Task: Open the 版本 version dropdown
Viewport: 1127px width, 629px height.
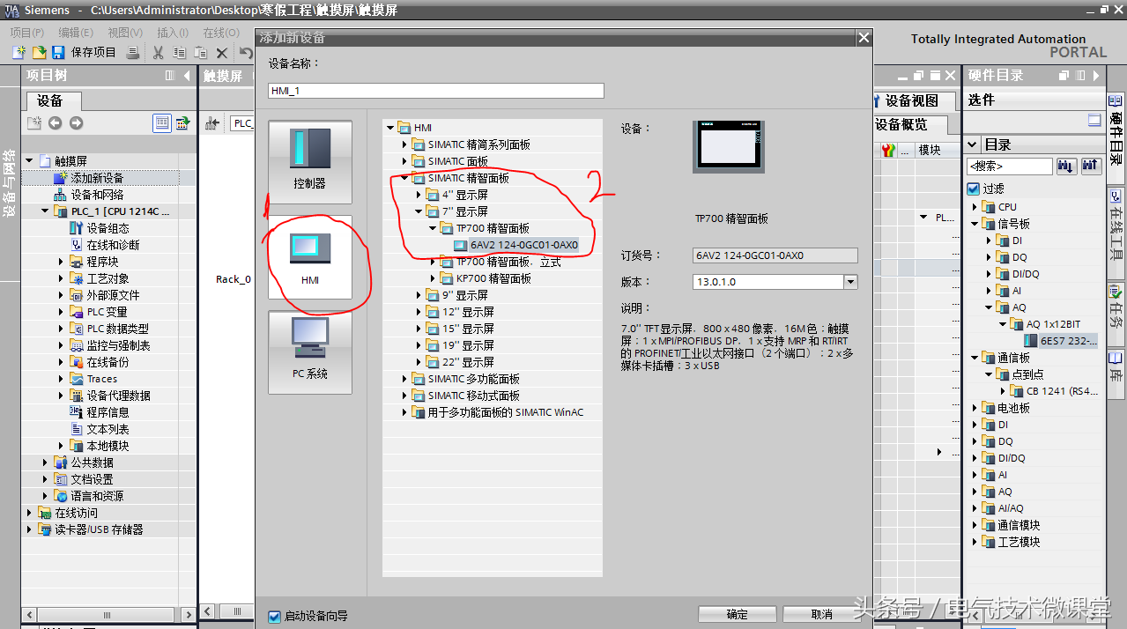Action: click(x=850, y=282)
